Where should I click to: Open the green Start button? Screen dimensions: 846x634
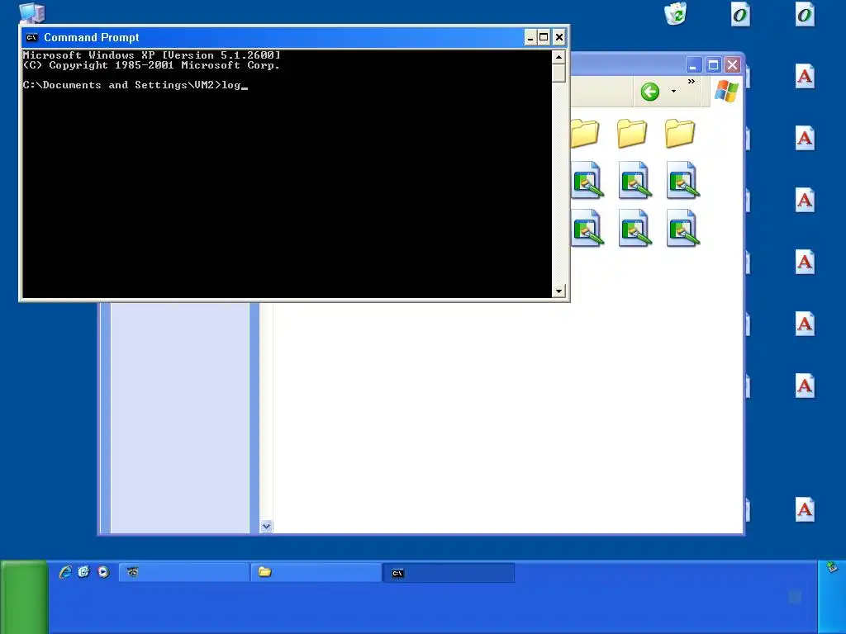pos(24,597)
